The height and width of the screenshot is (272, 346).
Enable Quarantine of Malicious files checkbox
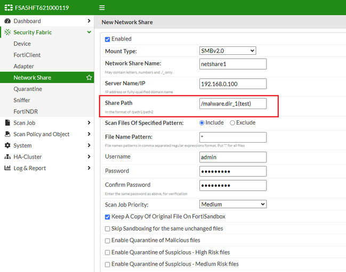point(108,241)
